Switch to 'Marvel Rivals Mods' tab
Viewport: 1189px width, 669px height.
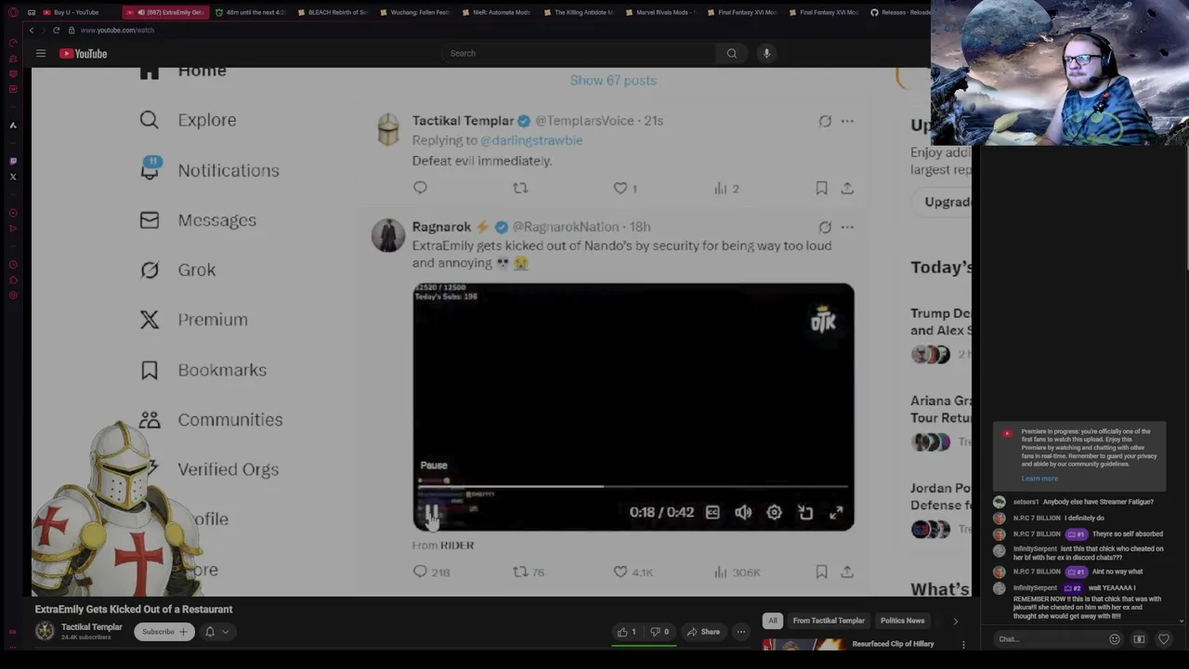[x=660, y=12]
